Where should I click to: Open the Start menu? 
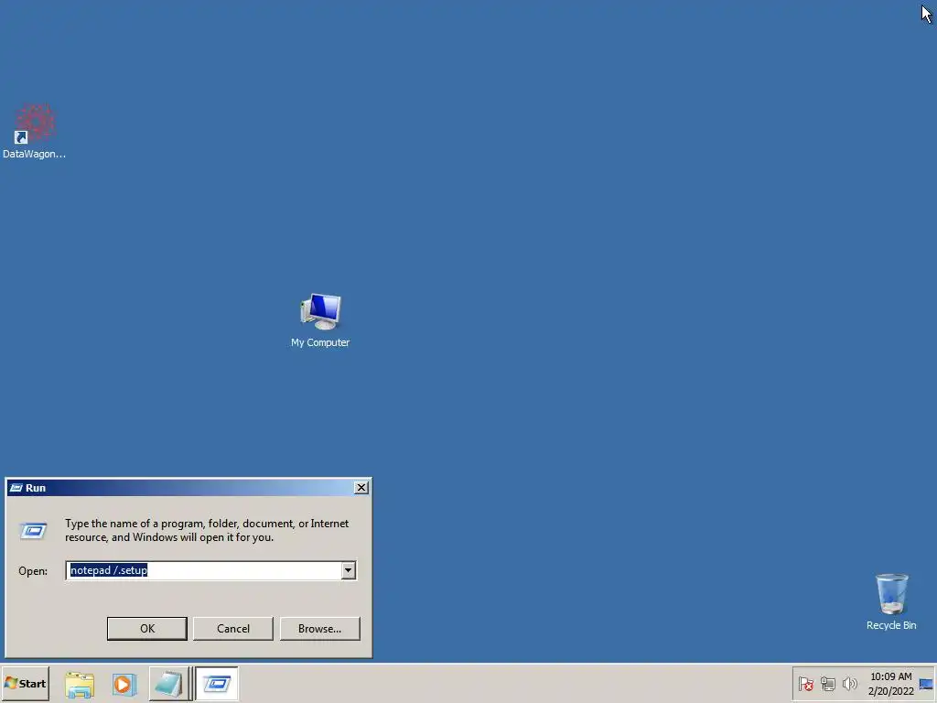click(x=25, y=683)
